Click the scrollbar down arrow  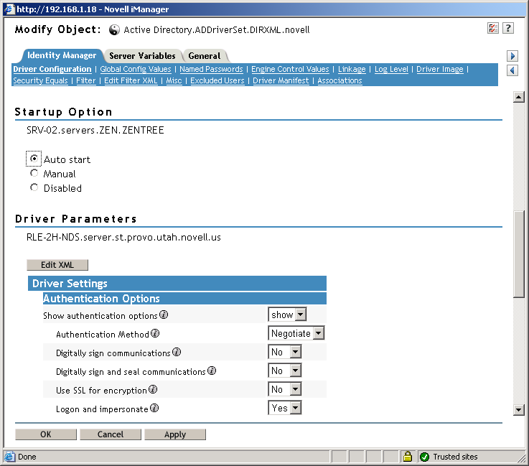(518, 410)
